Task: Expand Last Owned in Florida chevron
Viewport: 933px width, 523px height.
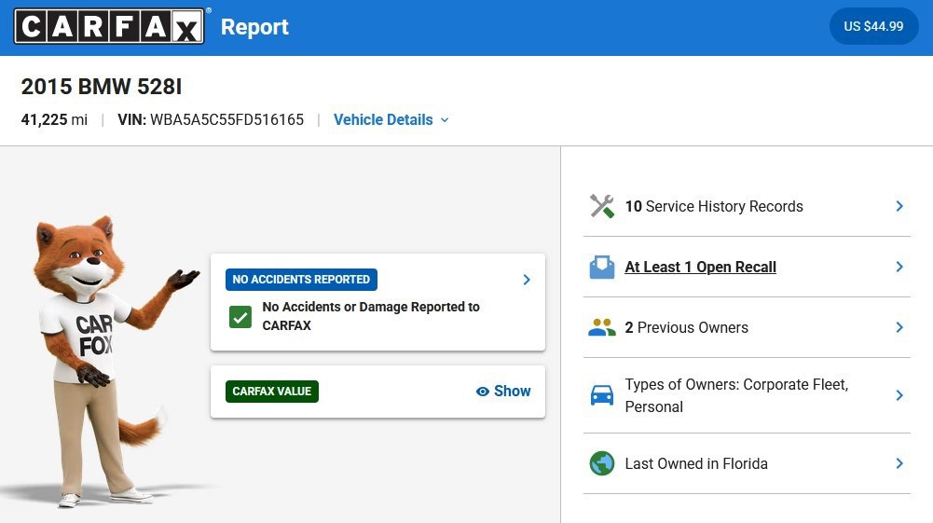Action: coord(899,463)
